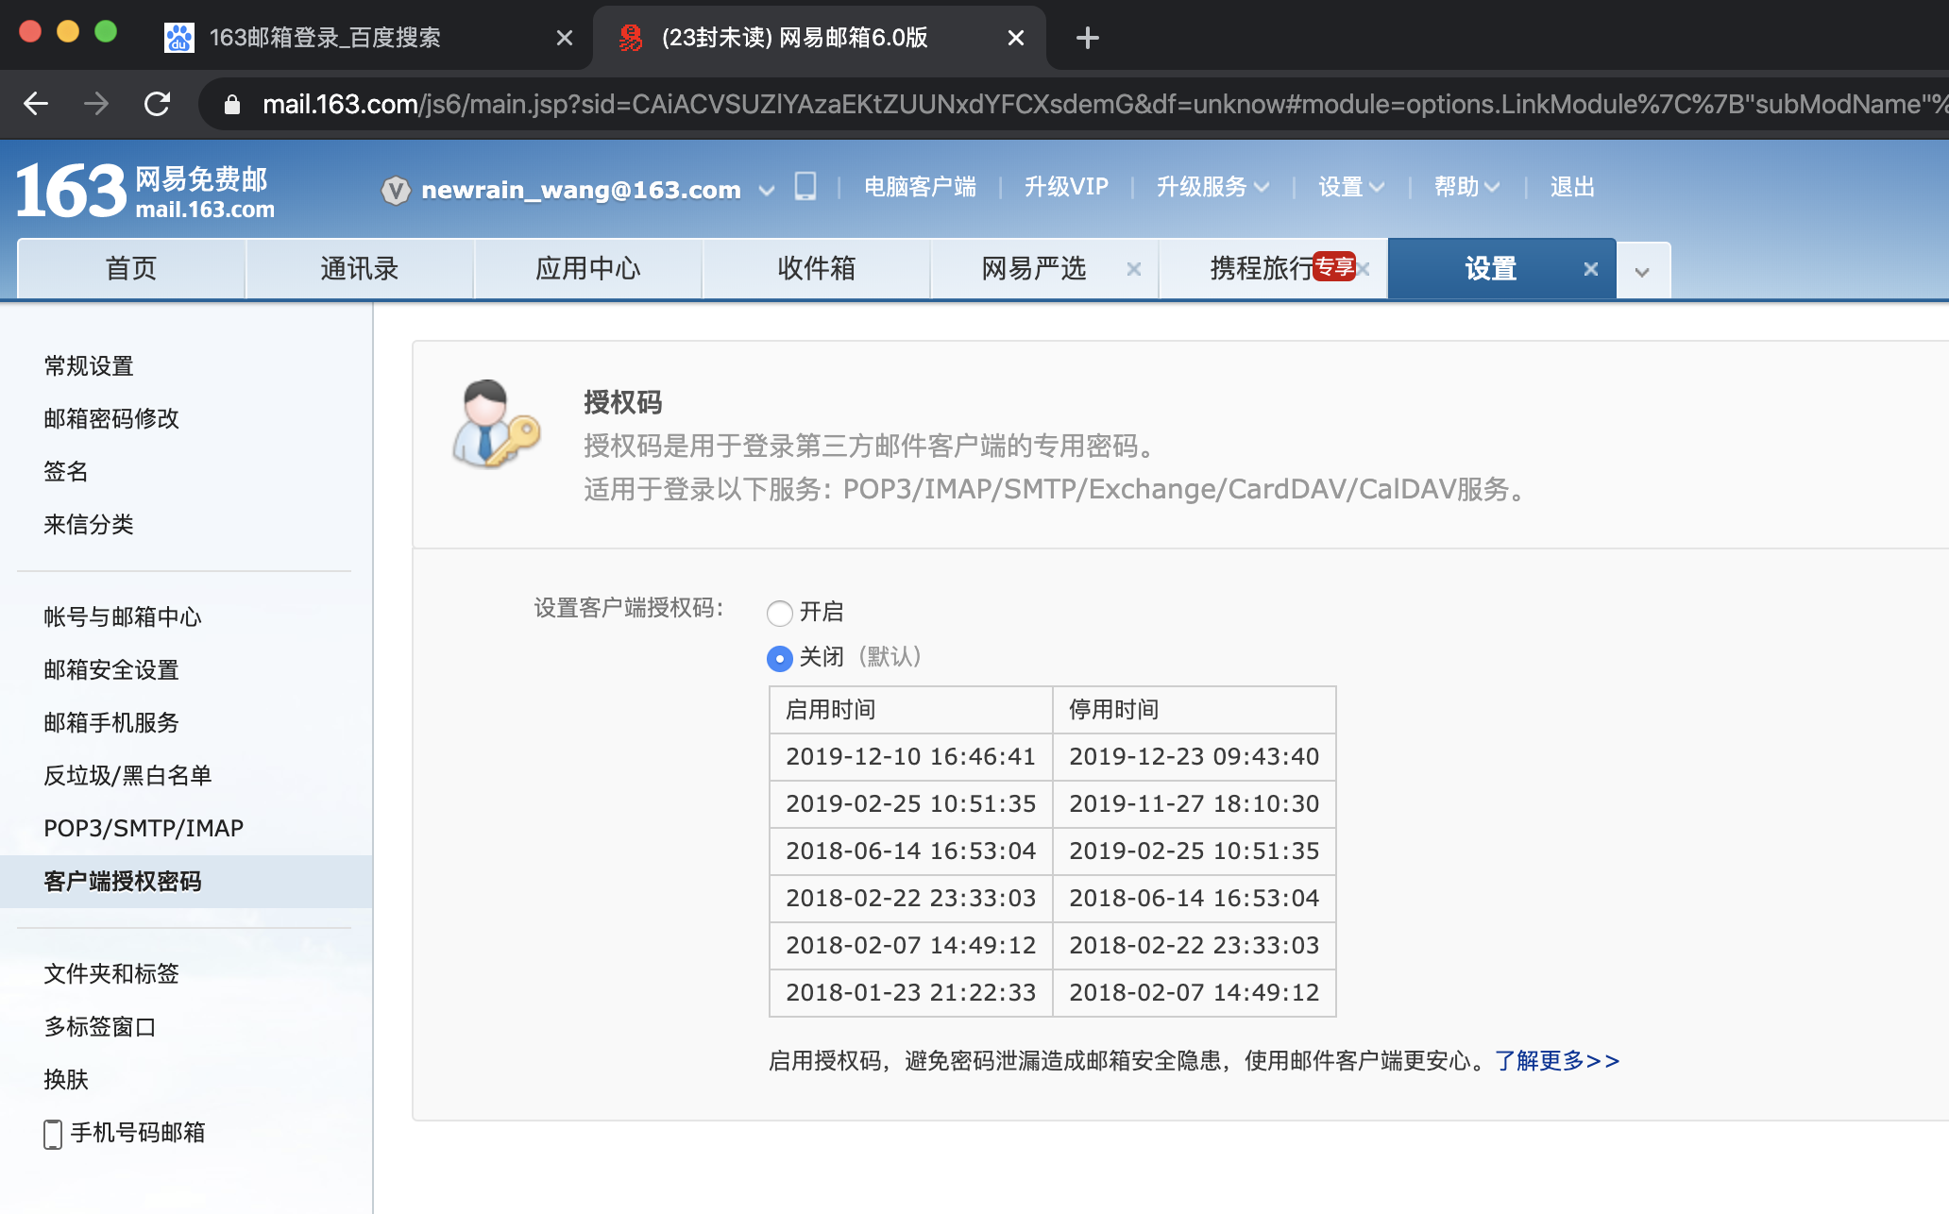
Task: Select 客户端授权密码 in the sidebar
Action: 186,882
